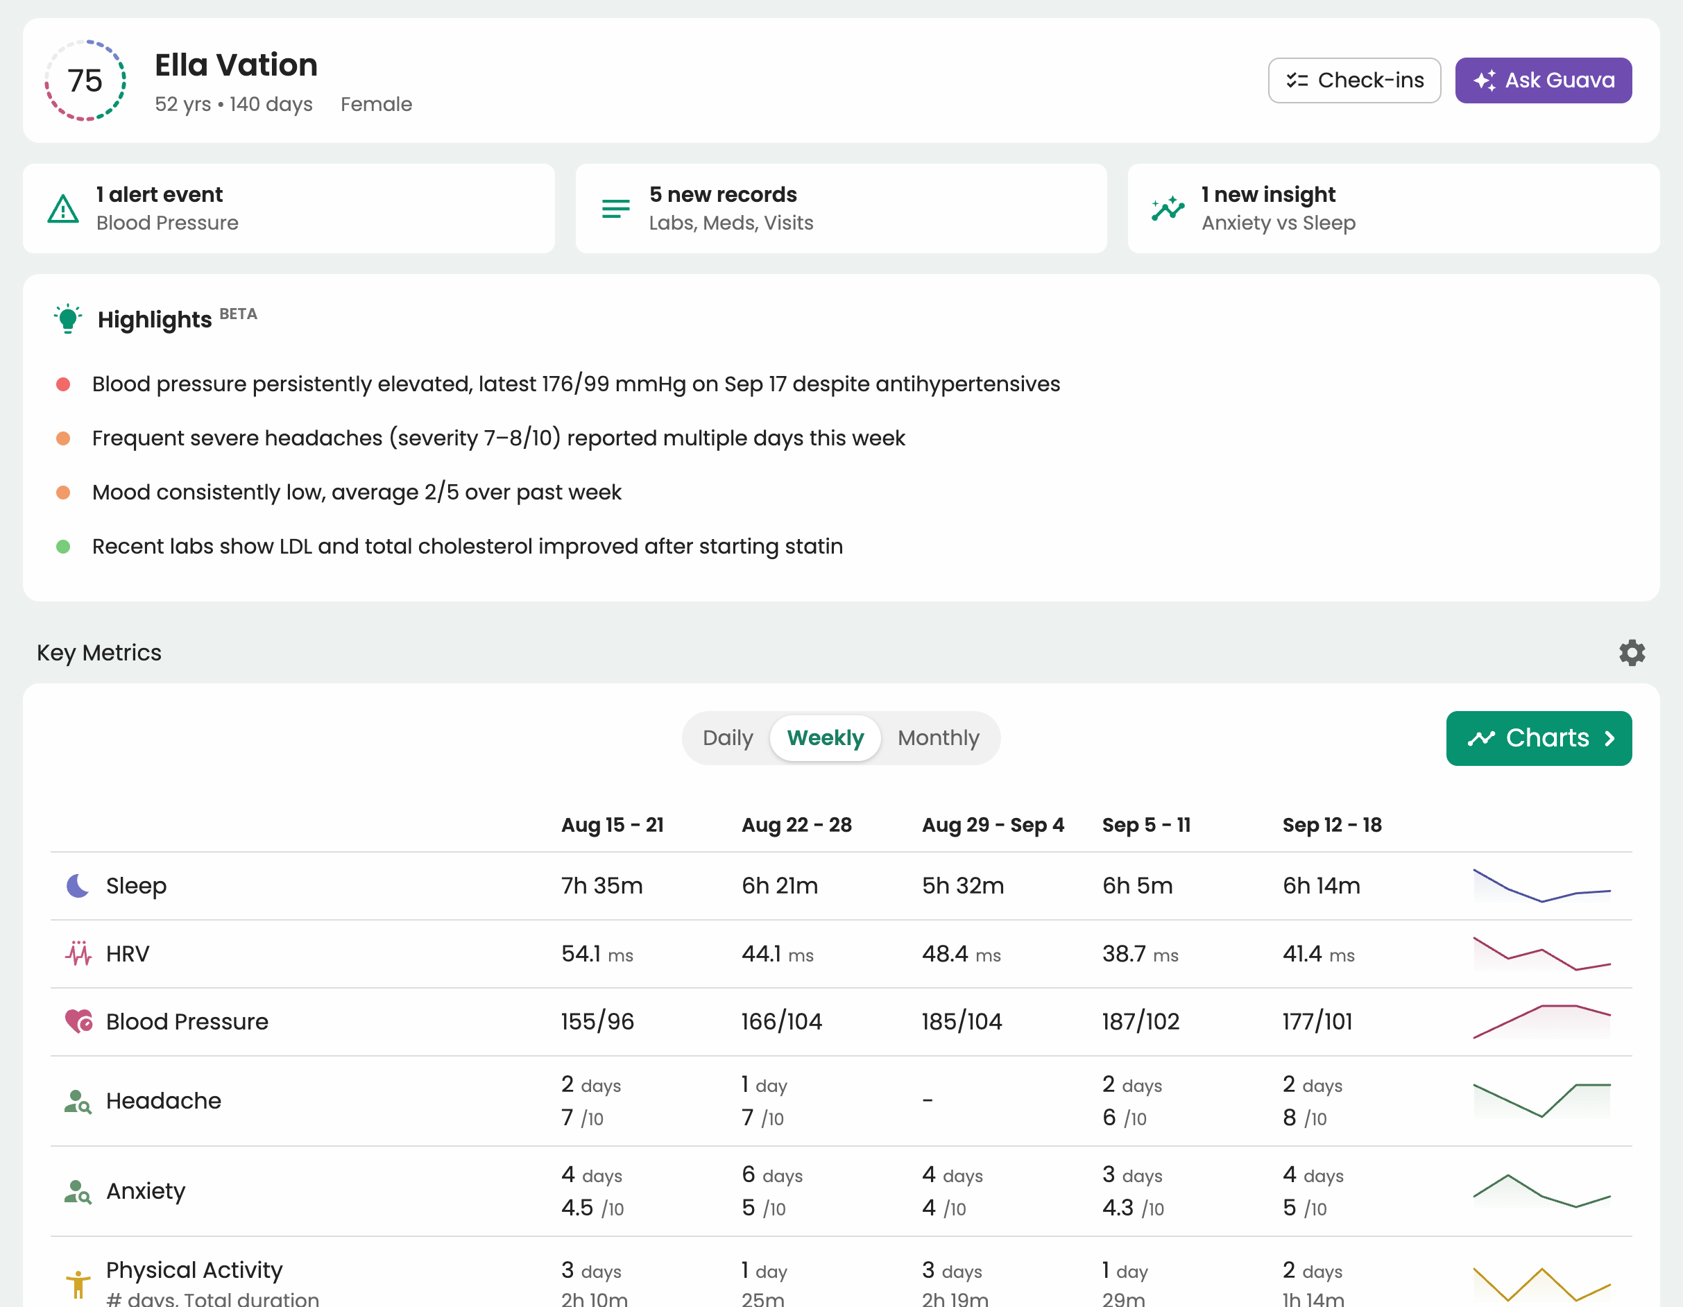Open the Sleep trend sparkline
The image size is (1683, 1307).
[1541, 885]
